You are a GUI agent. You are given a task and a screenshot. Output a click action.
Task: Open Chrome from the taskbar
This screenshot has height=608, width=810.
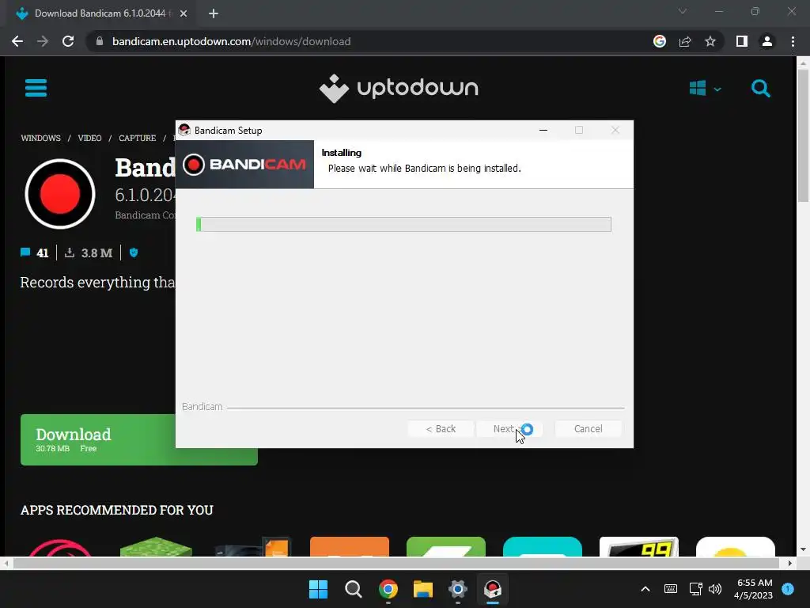pos(388,589)
